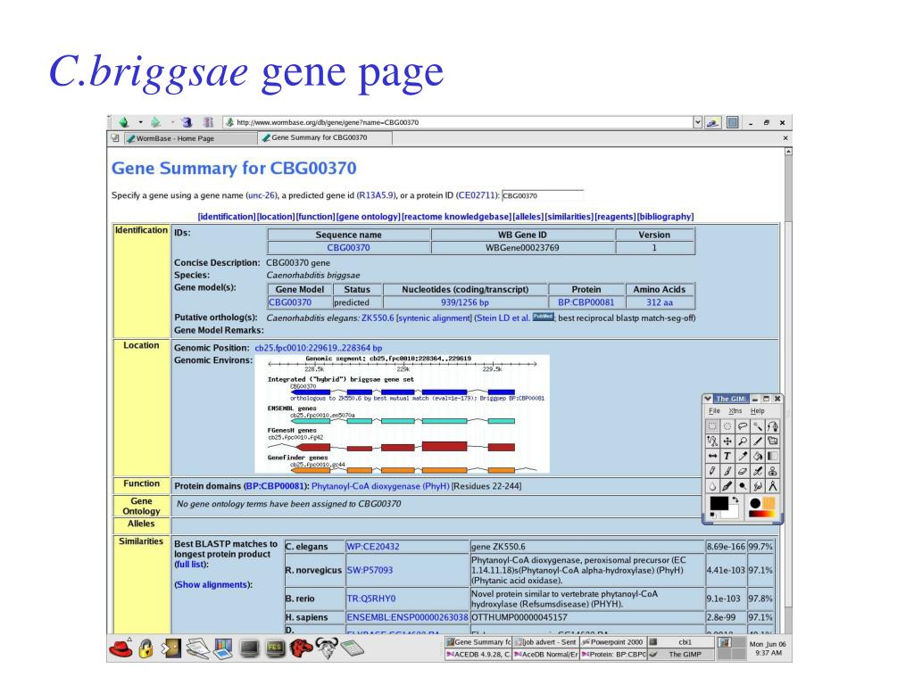Select the Bucket Fill tool
The width and height of the screenshot is (914, 685).
[x=758, y=456]
